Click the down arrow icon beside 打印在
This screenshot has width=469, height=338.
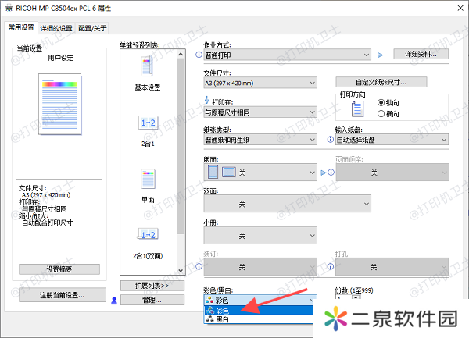[206, 100]
